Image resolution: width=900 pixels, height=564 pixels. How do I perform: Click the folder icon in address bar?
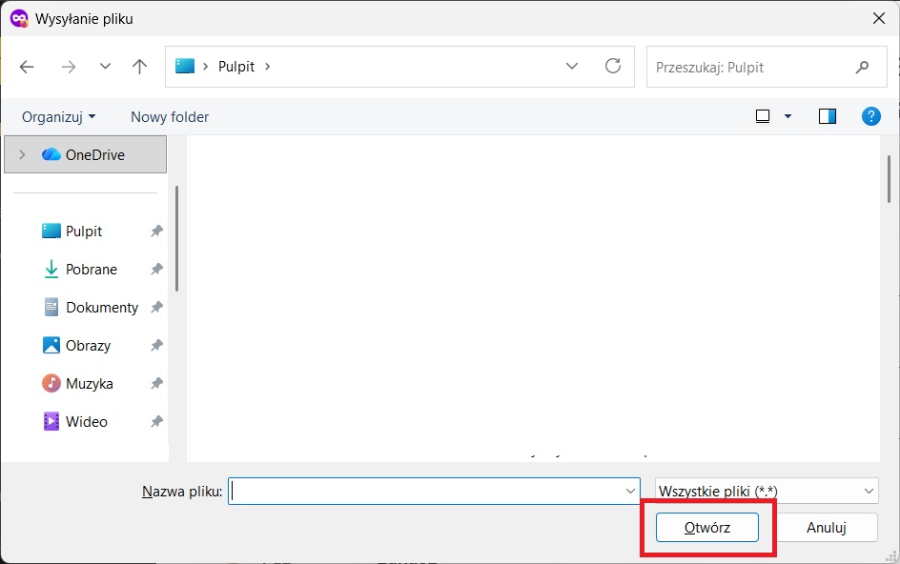(x=185, y=66)
